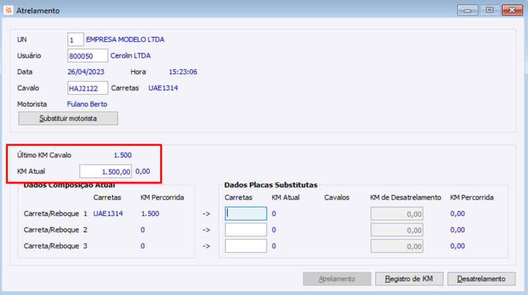This screenshot has height=295, width=528.
Task: Click the Substituir motorista button
Action: click(x=68, y=119)
